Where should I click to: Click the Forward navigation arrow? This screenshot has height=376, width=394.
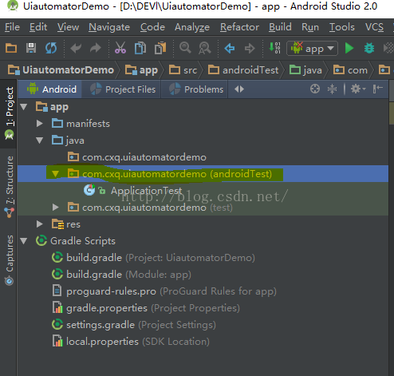click(250, 49)
